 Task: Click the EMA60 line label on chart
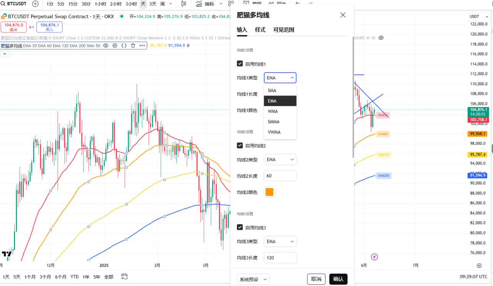click(382, 134)
